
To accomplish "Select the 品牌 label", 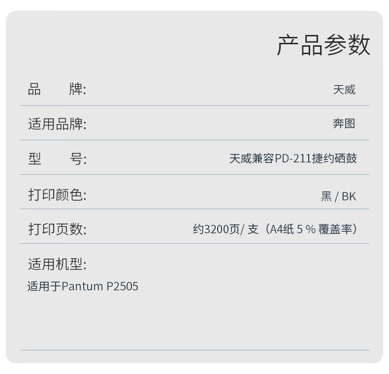I will (57, 89).
